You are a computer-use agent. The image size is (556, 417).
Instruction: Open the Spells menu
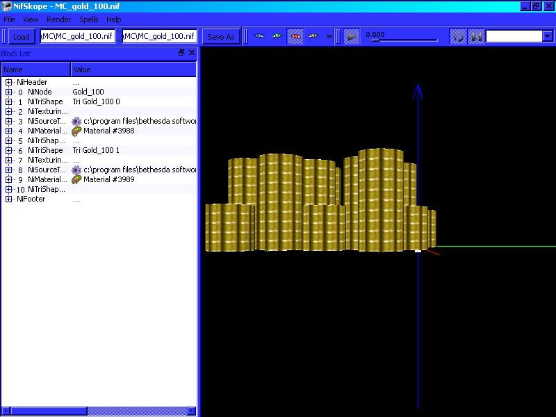click(89, 19)
